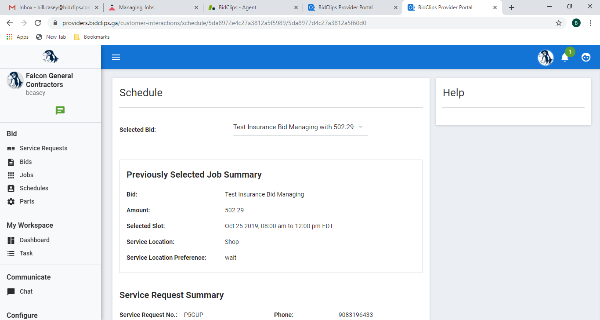Click the Service Request Summary heading

[x=172, y=295]
